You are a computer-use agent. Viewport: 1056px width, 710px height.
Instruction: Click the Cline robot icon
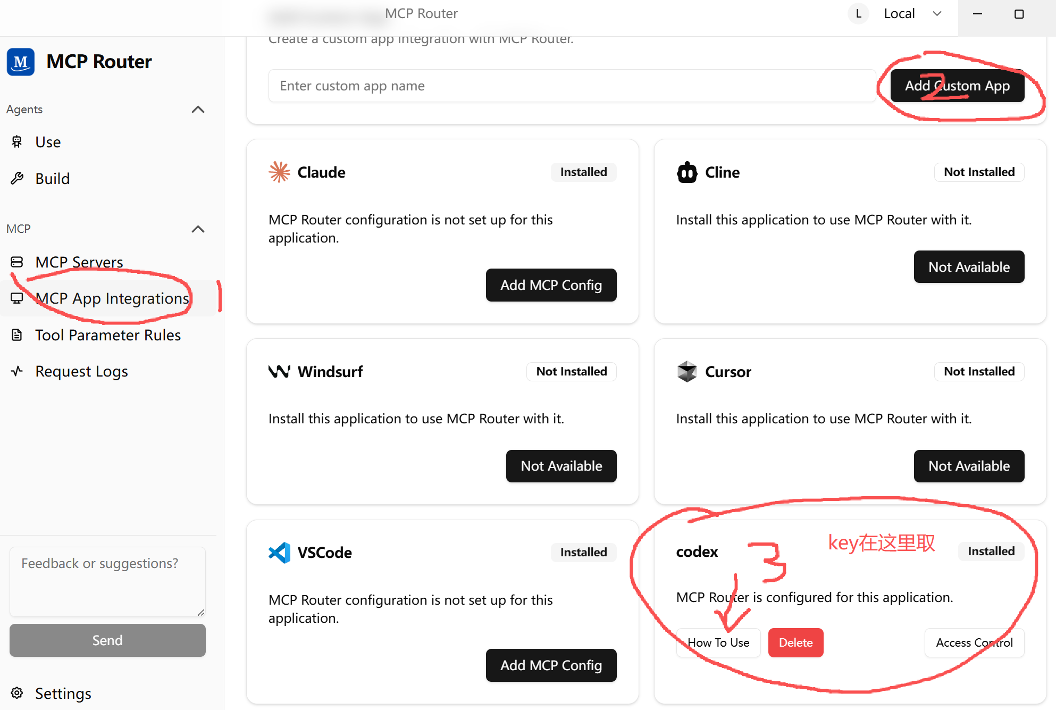point(687,172)
